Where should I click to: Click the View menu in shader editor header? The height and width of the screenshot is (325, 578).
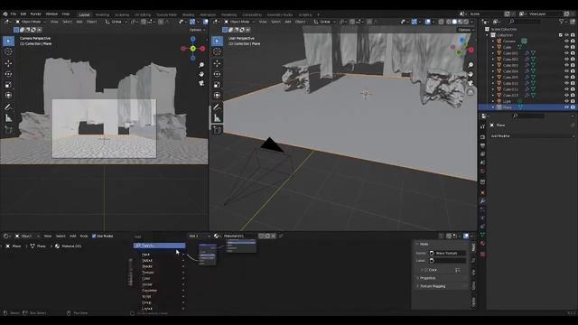point(48,236)
